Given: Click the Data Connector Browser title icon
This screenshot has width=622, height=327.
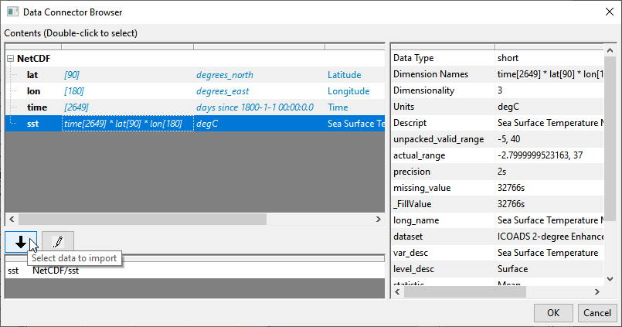Looking at the screenshot, I should (x=12, y=12).
